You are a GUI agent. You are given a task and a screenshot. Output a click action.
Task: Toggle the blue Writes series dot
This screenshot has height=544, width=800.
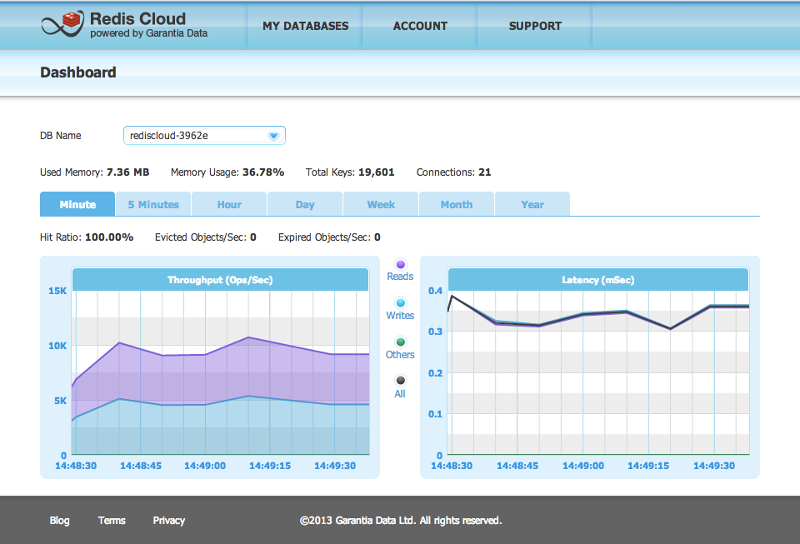coord(401,303)
